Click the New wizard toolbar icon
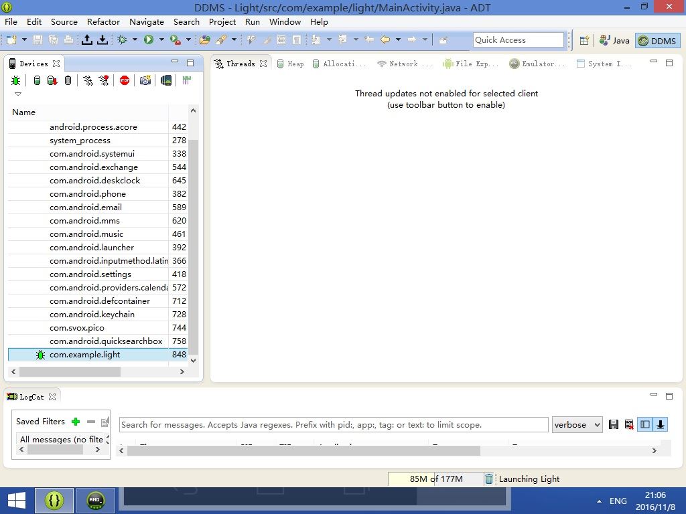The image size is (686, 514). 11,40
